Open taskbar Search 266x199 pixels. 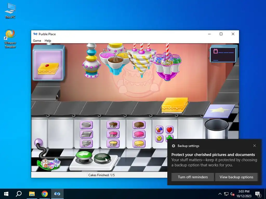point(19,194)
